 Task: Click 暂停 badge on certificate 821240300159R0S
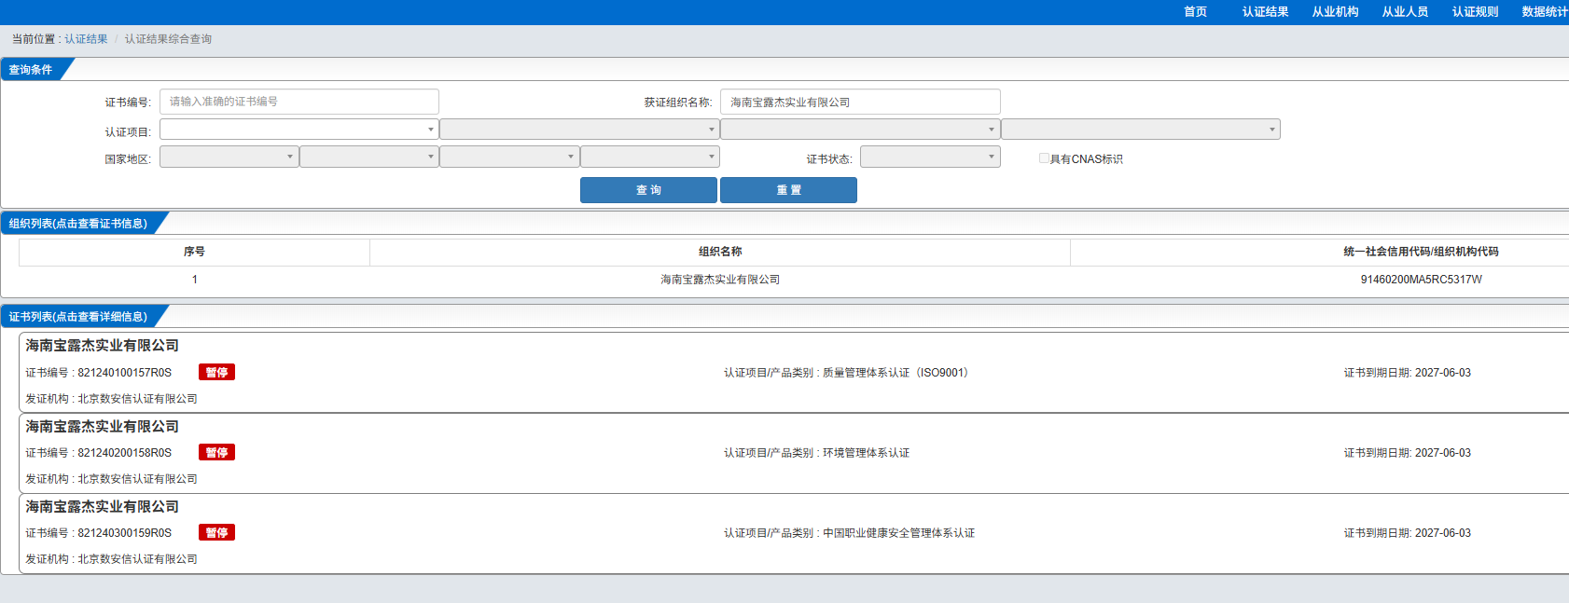(x=216, y=533)
